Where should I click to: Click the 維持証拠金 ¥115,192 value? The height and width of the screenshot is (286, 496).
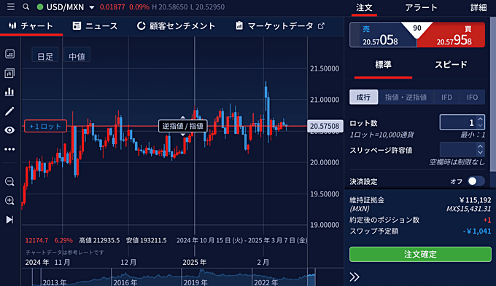pyautogui.click(x=475, y=200)
